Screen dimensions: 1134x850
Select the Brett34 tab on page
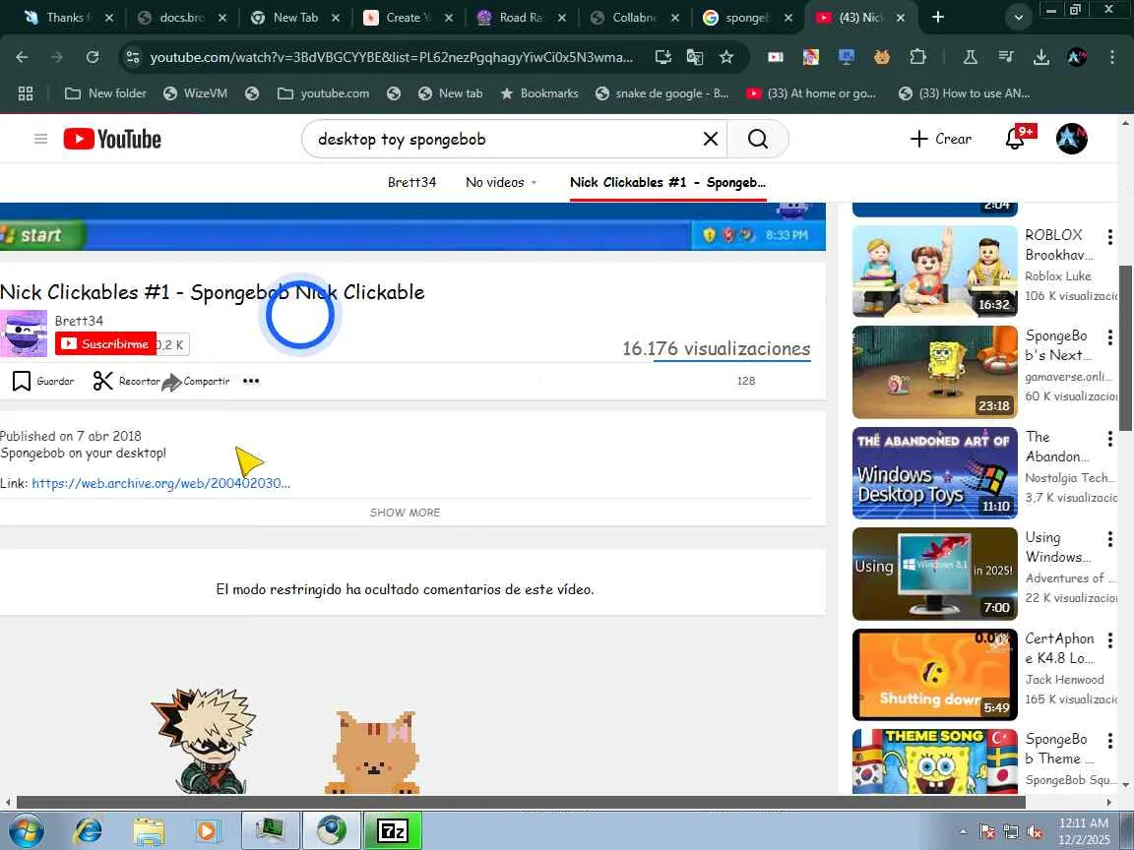[x=411, y=182]
